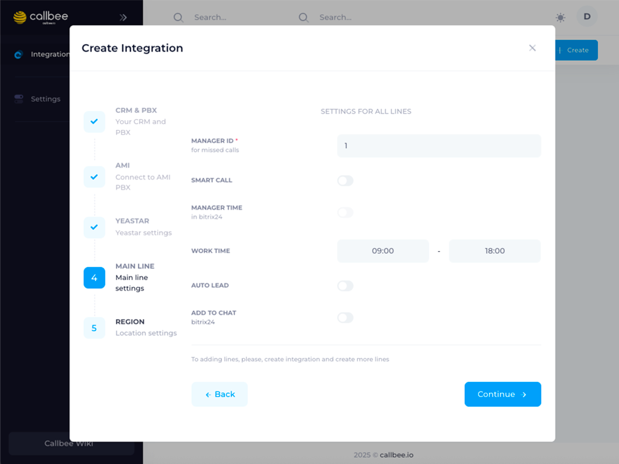
Task: Go to the AMI step checkmark
Action: [94, 177]
